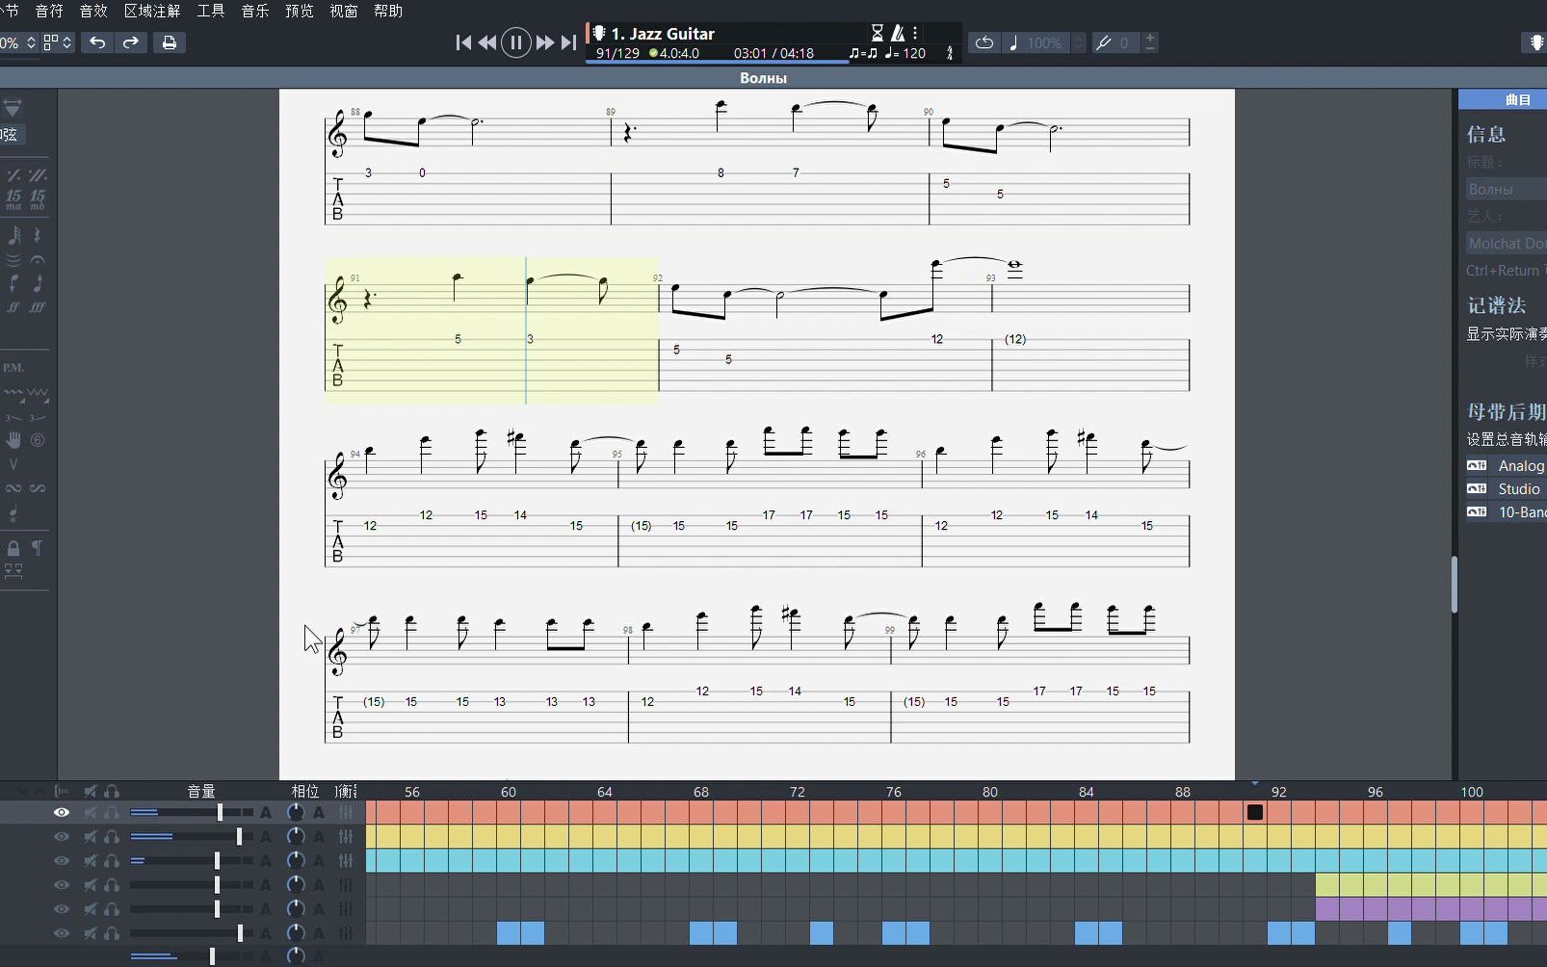Select the fermata icon
Screen dimensions: 1547x967
tap(38, 260)
